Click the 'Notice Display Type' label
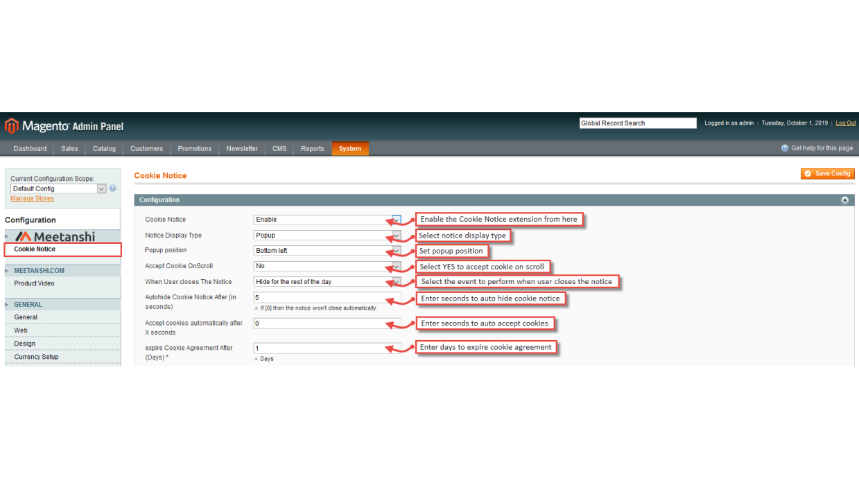 [173, 236]
